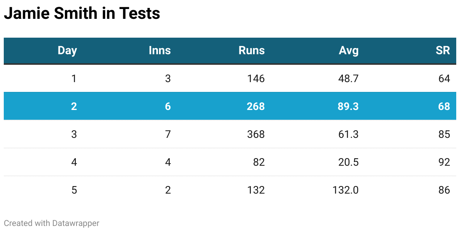Select the Runs column header
This screenshot has height=232, width=460.
coord(251,50)
